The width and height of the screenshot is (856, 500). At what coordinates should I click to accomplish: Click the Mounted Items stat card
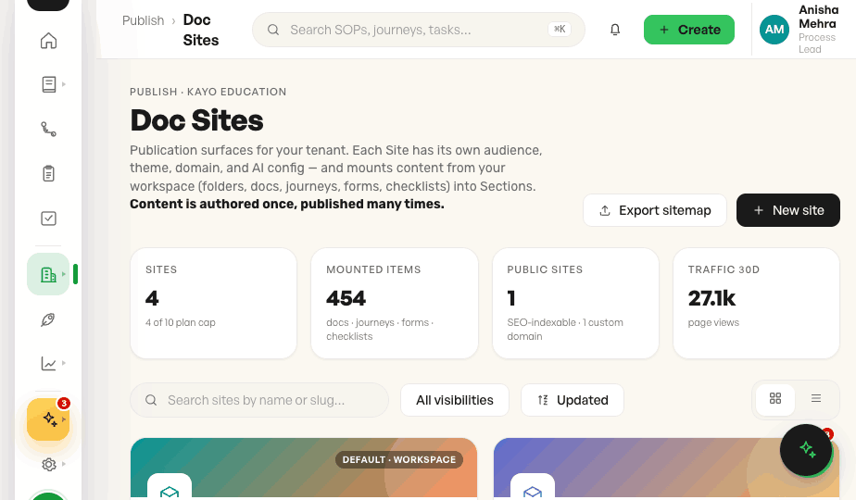tap(395, 304)
